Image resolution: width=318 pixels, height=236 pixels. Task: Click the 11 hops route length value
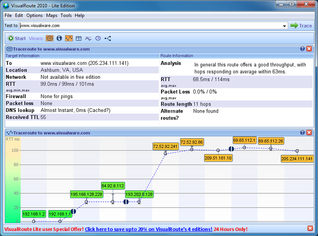point(202,104)
